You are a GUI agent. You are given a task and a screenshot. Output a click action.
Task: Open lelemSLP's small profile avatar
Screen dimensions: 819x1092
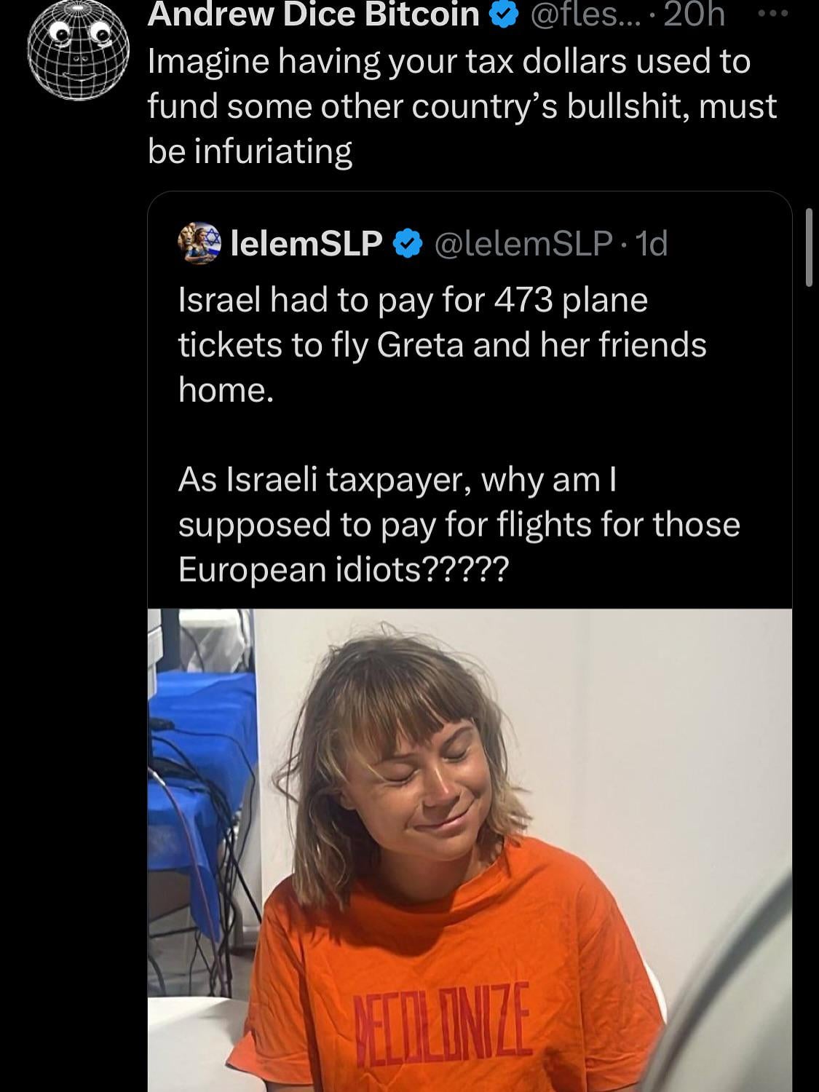coord(199,243)
